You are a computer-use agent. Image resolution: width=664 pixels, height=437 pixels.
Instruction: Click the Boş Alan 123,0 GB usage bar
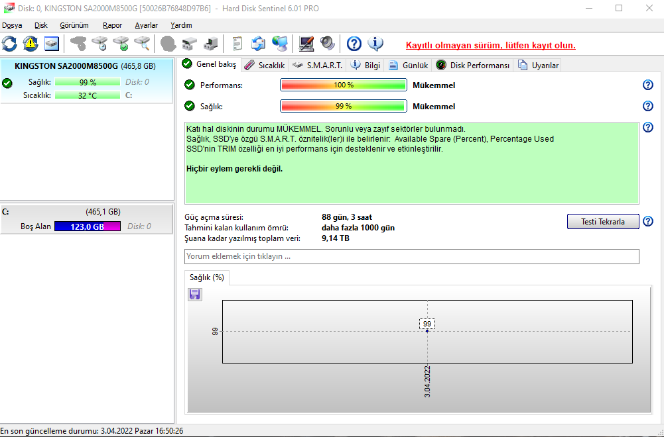click(88, 226)
